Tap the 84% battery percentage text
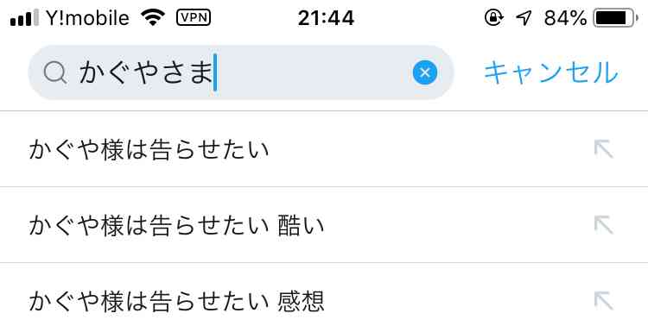This screenshot has width=648, height=332. pyautogui.click(x=565, y=18)
